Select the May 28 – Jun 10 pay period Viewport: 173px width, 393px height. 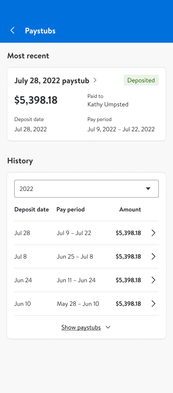[x=78, y=304]
